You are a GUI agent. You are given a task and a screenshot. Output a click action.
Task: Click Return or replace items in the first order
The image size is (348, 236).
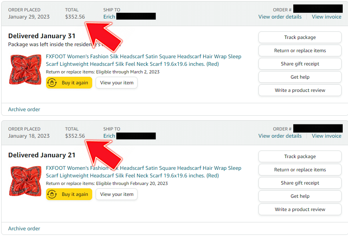[300, 51]
